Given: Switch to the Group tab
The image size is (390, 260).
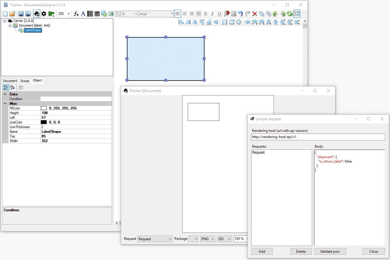Looking at the screenshot, I should point(25,81).
